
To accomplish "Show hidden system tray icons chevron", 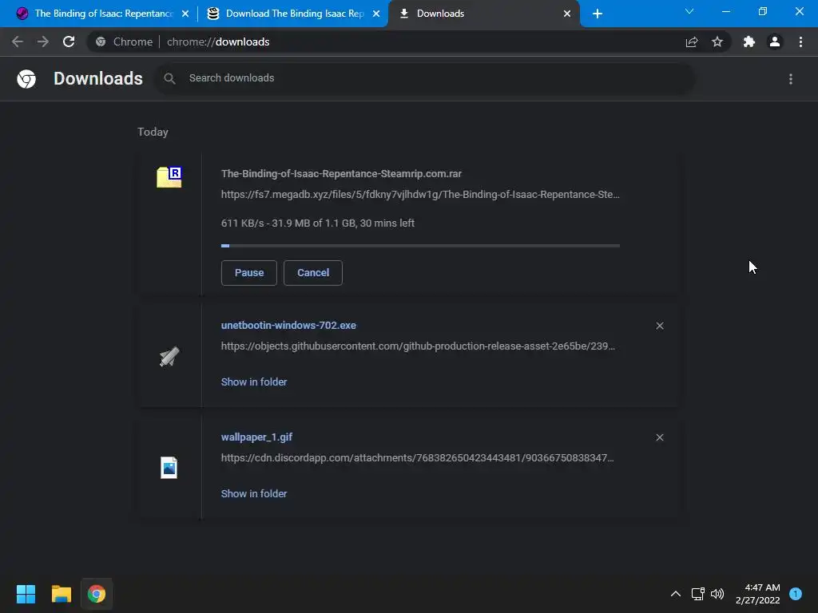I will coord(676,594).
